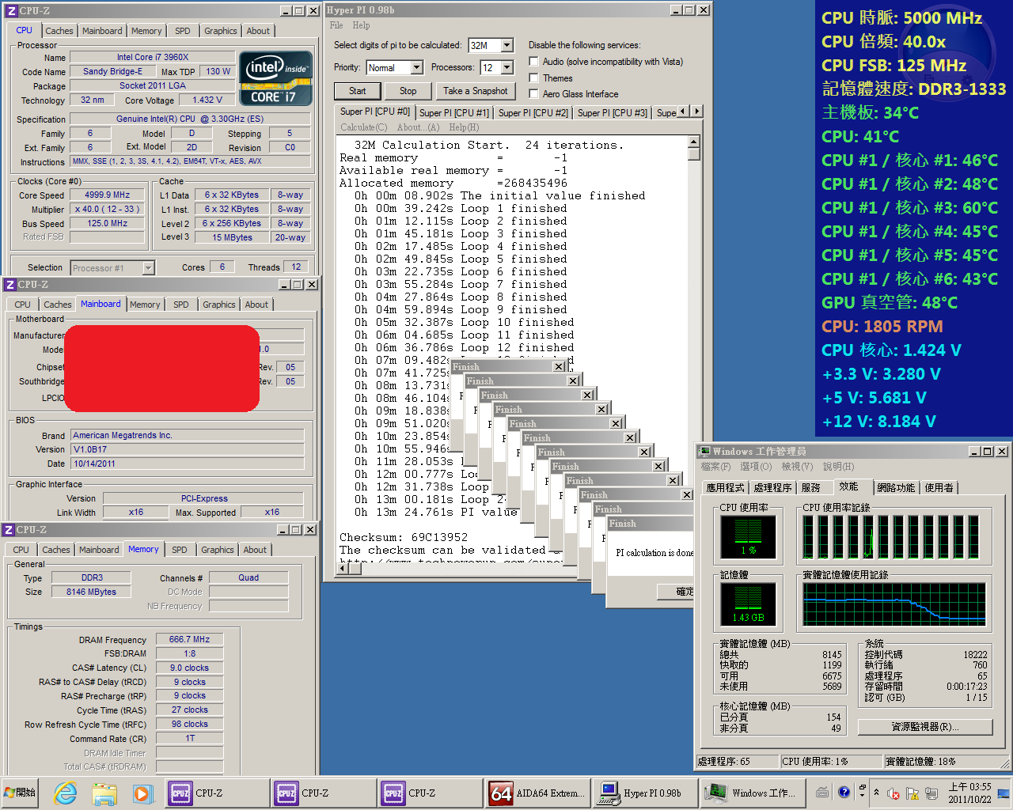Open the Windows Start menu
1013x810 pixels.
coord(21,793)
